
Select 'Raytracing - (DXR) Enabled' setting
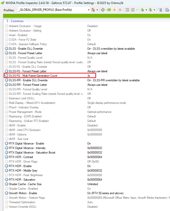click(x=25, y=116)
